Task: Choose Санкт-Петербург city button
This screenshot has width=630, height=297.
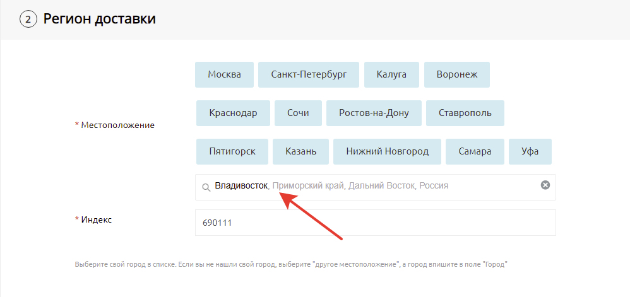Action: coord(309,74)
